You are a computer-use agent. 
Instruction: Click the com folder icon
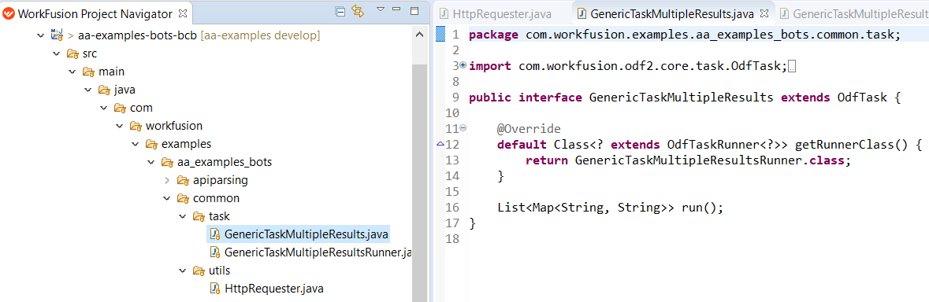point(120,109)
